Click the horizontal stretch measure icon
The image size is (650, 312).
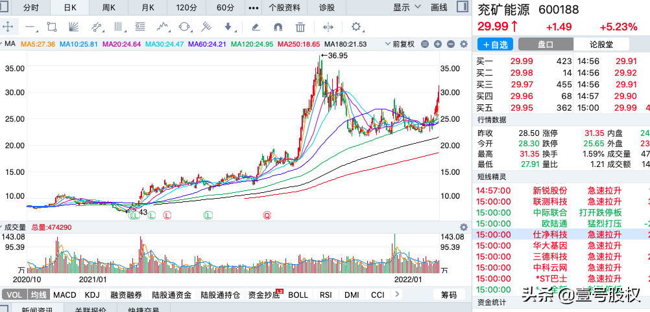pyautogui.click(x=328, y=27)
